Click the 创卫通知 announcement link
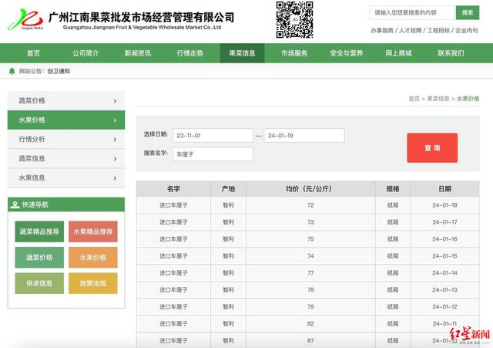 pyautogui.click(x=59, y=71)
